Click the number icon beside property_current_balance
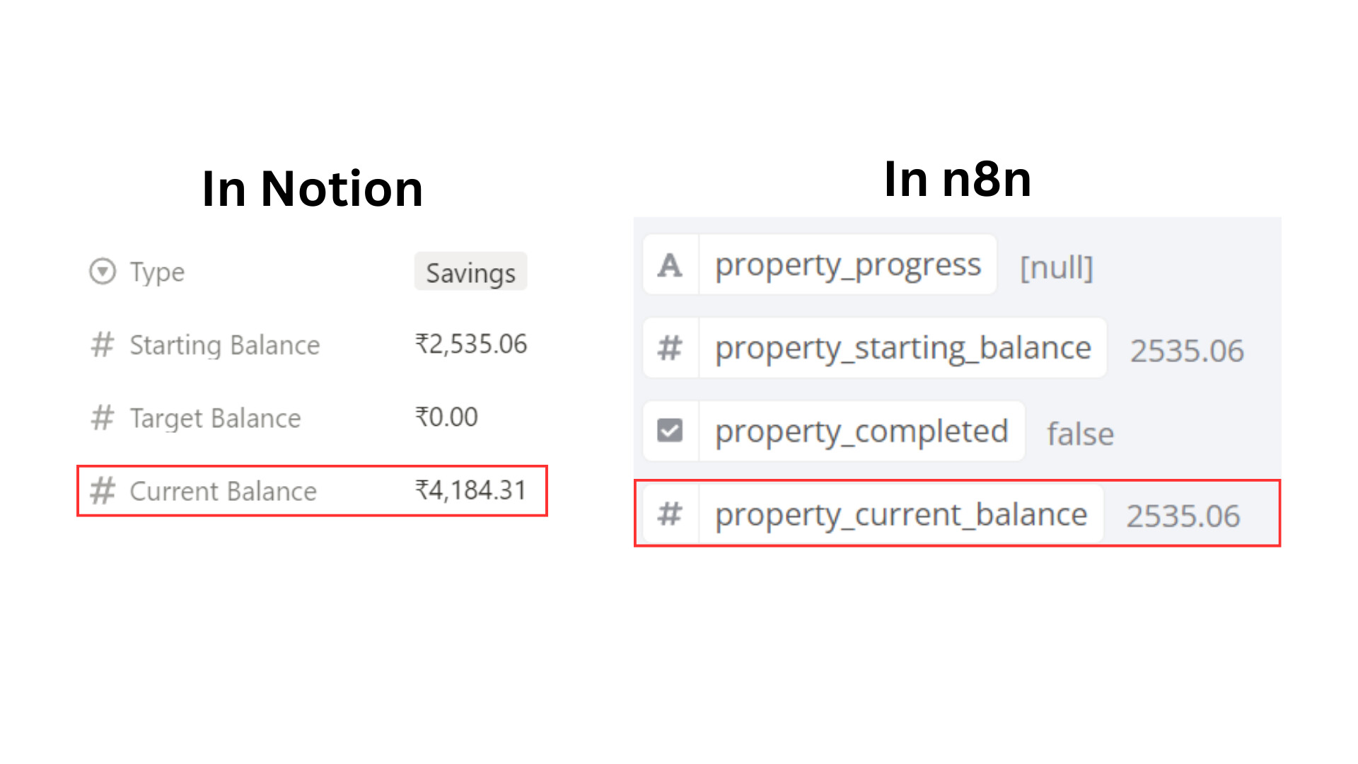This screenshot has width=1358, height=764. coord(670,514)
